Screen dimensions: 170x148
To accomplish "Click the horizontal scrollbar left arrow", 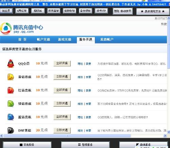I will (1, 135).
